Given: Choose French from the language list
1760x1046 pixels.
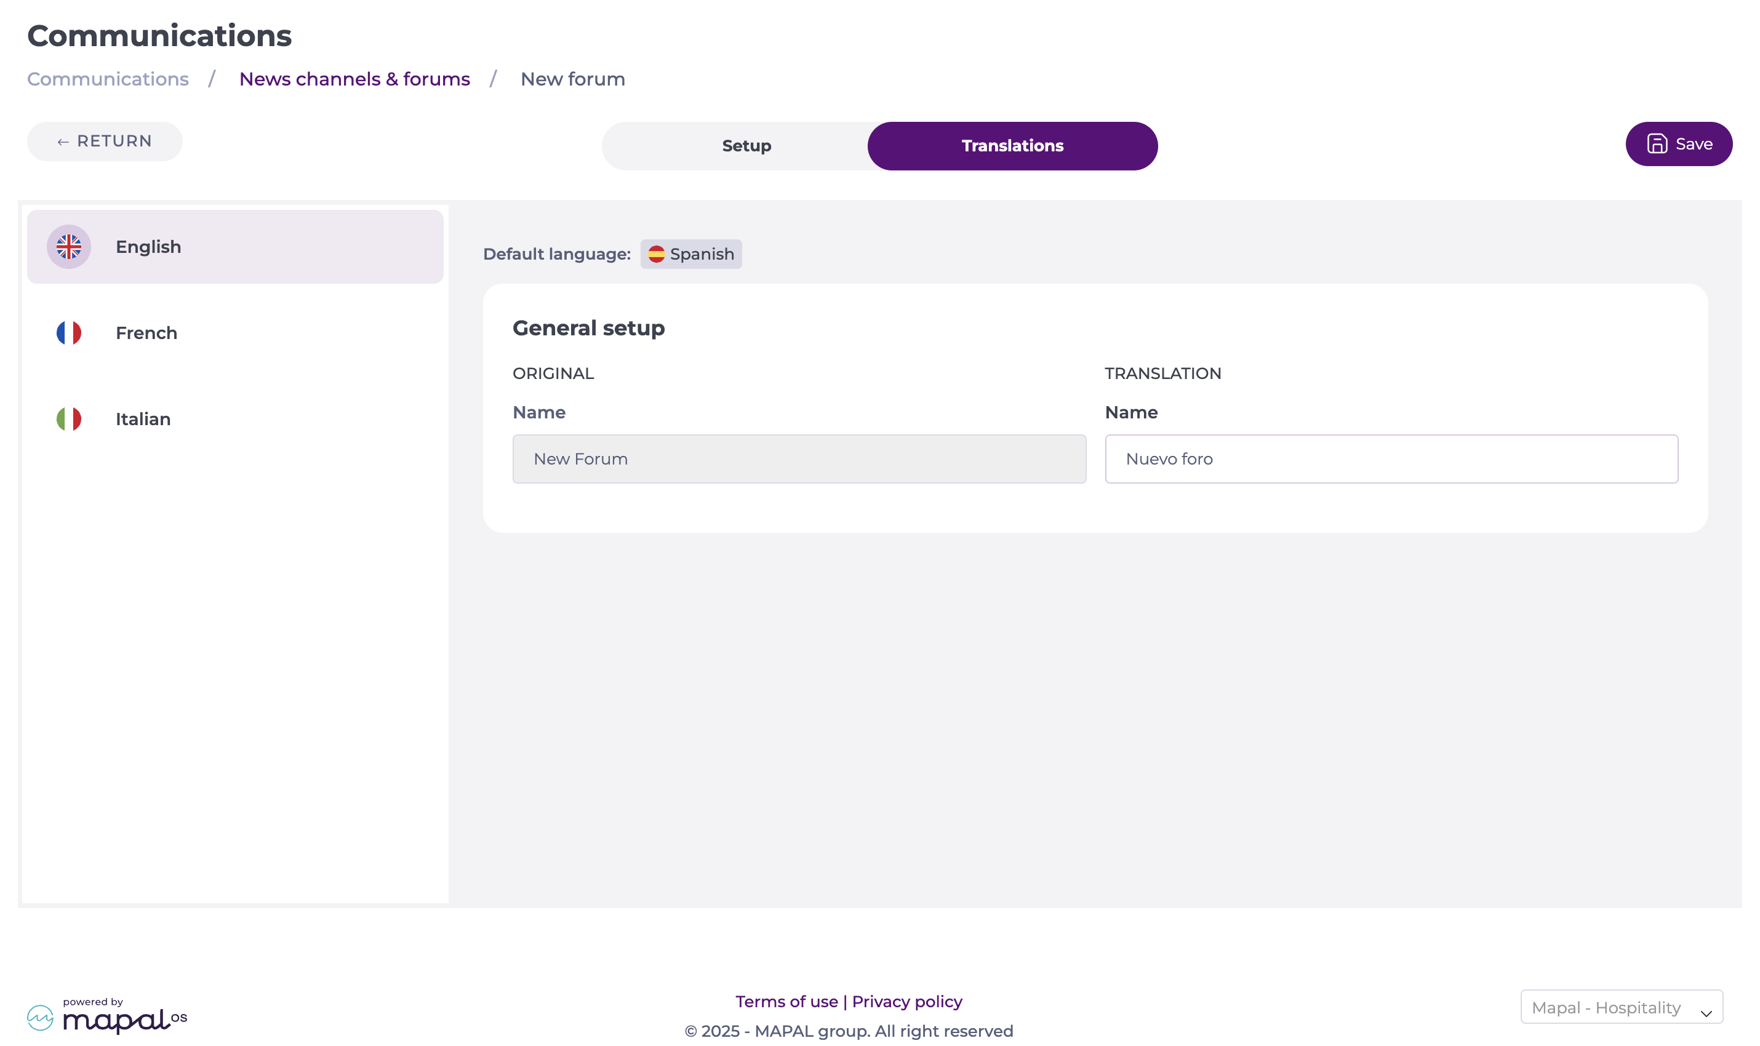Looking at the screenshot, I should 234,333.
